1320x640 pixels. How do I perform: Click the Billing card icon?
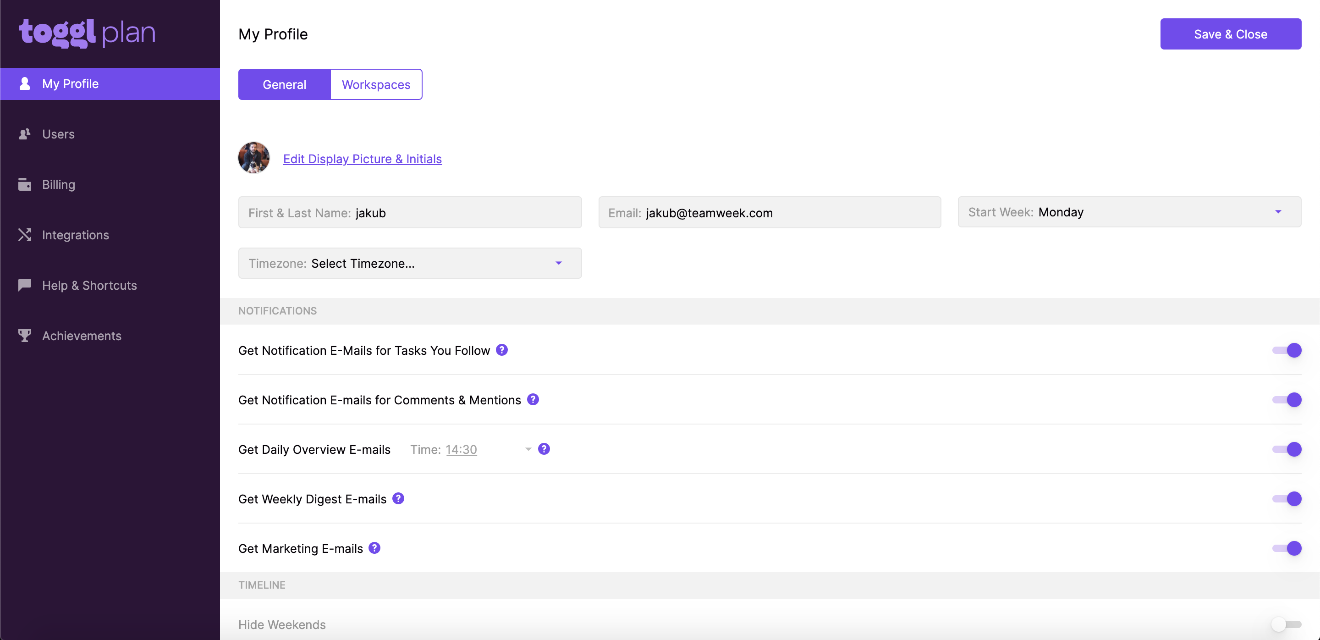point(25,184)
